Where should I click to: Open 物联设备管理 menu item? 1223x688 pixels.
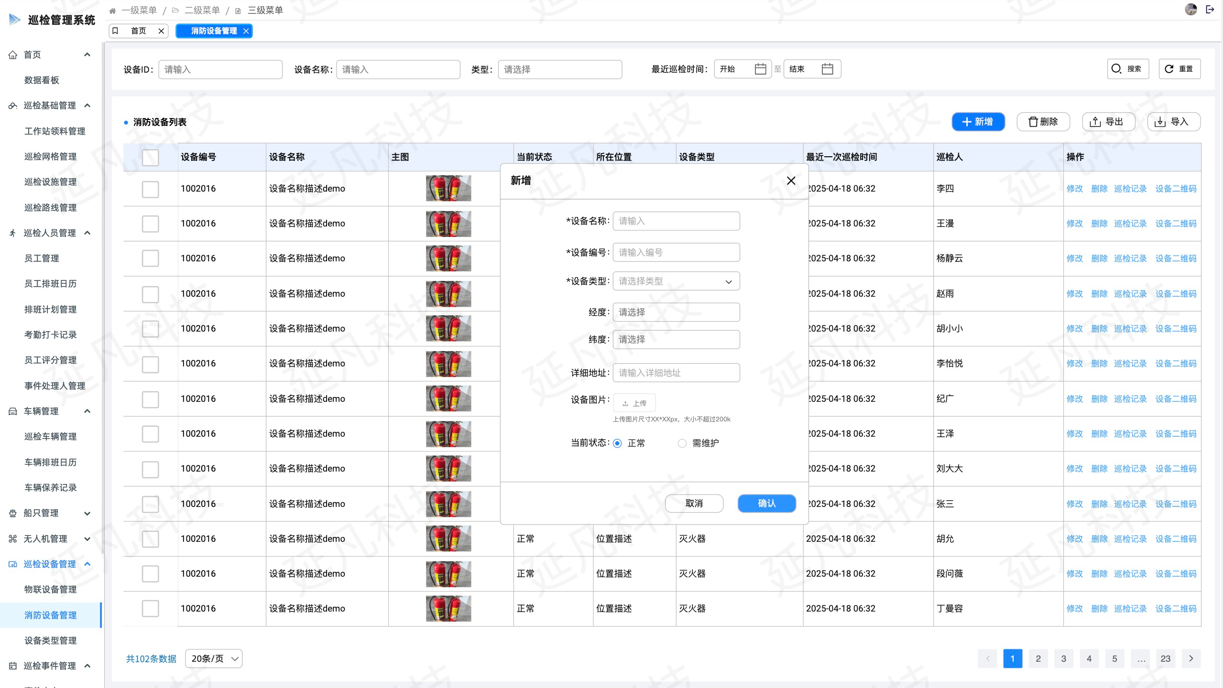[x=50, y=589]
